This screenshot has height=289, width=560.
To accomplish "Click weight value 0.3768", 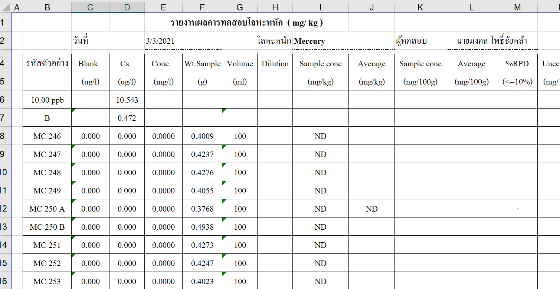I will 202,209.
